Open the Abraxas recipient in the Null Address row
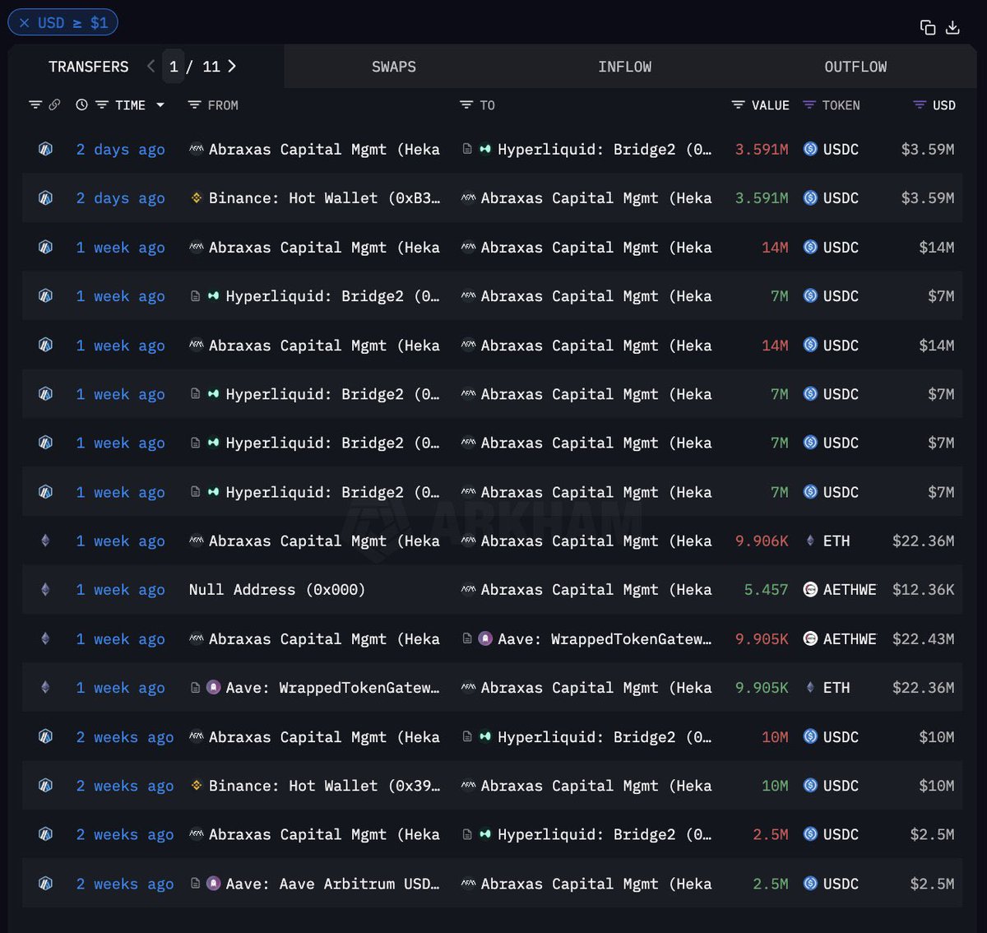987x933 pixels. pyautogui.click(x=596, y=590)
